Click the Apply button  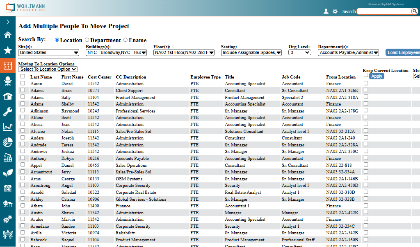point(377,76)
